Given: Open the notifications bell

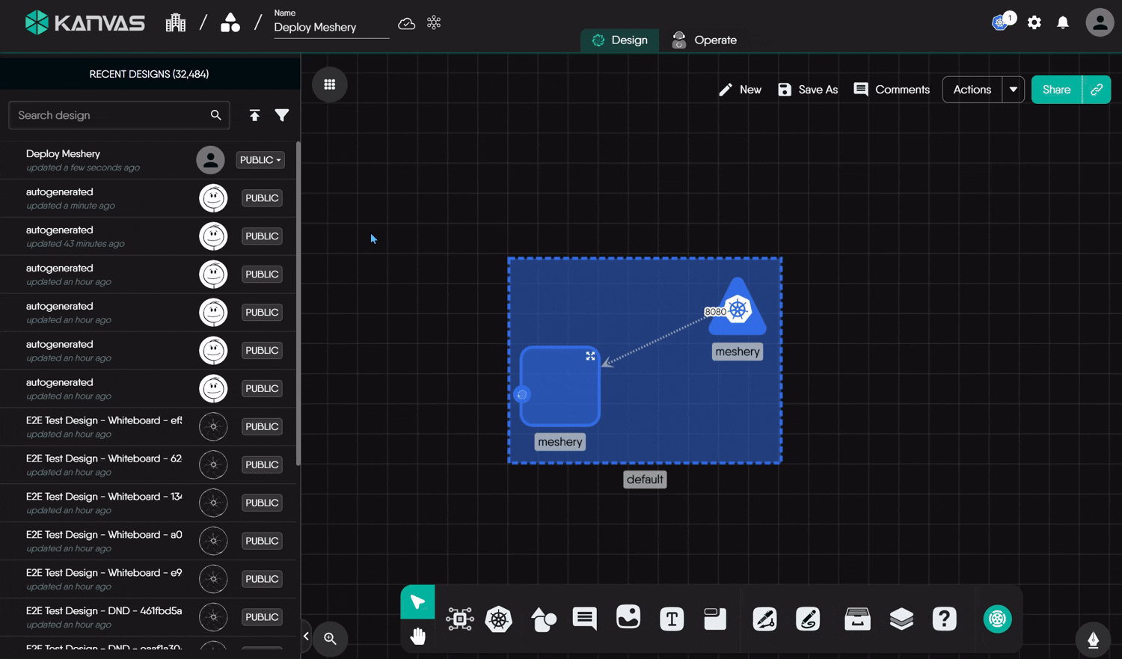Looking at the screenshot, I should point(1062,22).
